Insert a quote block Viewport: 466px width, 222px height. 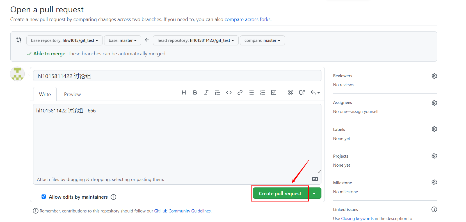tap(217, 92)
